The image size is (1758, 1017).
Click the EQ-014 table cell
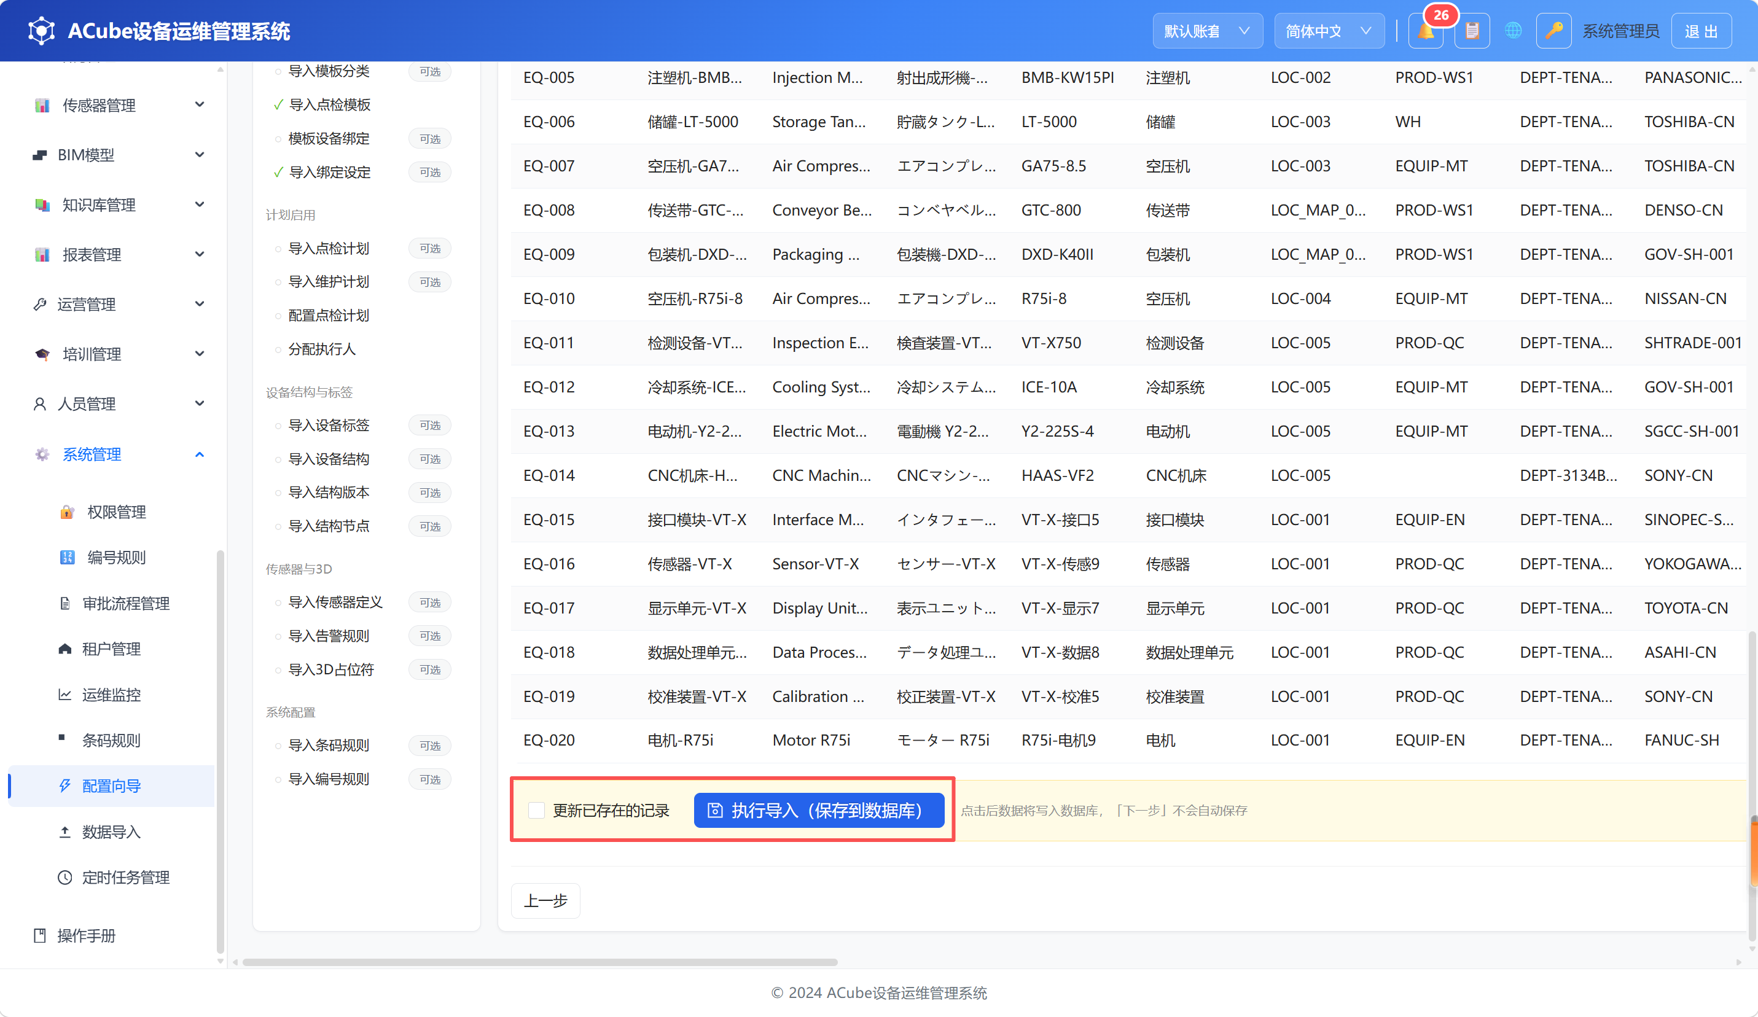549,476
